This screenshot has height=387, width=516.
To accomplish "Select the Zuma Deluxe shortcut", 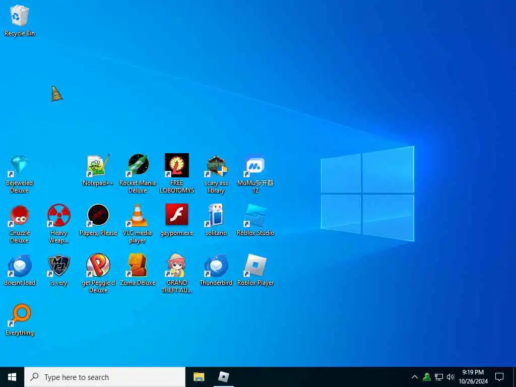I will coord(138,270).
